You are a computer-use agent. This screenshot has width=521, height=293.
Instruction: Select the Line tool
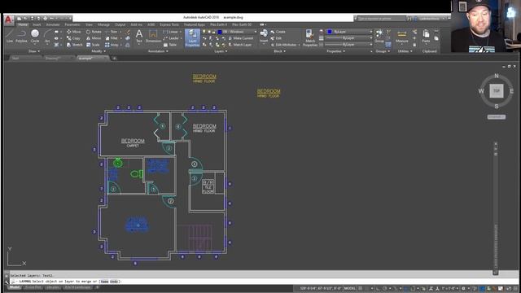[x=10, y=36]
